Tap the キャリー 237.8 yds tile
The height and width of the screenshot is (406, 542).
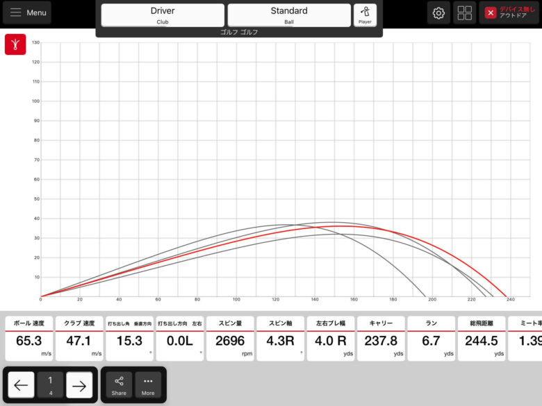click(381, 339)
